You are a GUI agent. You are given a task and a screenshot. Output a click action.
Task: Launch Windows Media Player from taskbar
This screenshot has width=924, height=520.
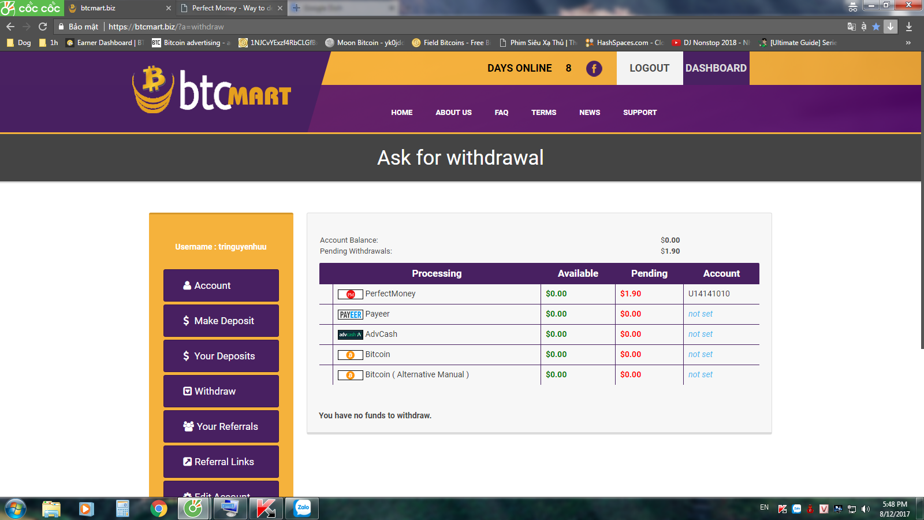(87, 508)
